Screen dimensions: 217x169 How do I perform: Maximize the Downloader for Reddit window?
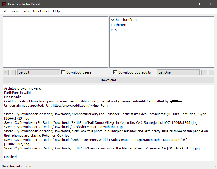(x=198, y=4)
